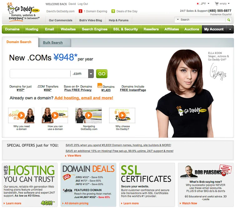Open the SSL & Security menu

(126, 29)
